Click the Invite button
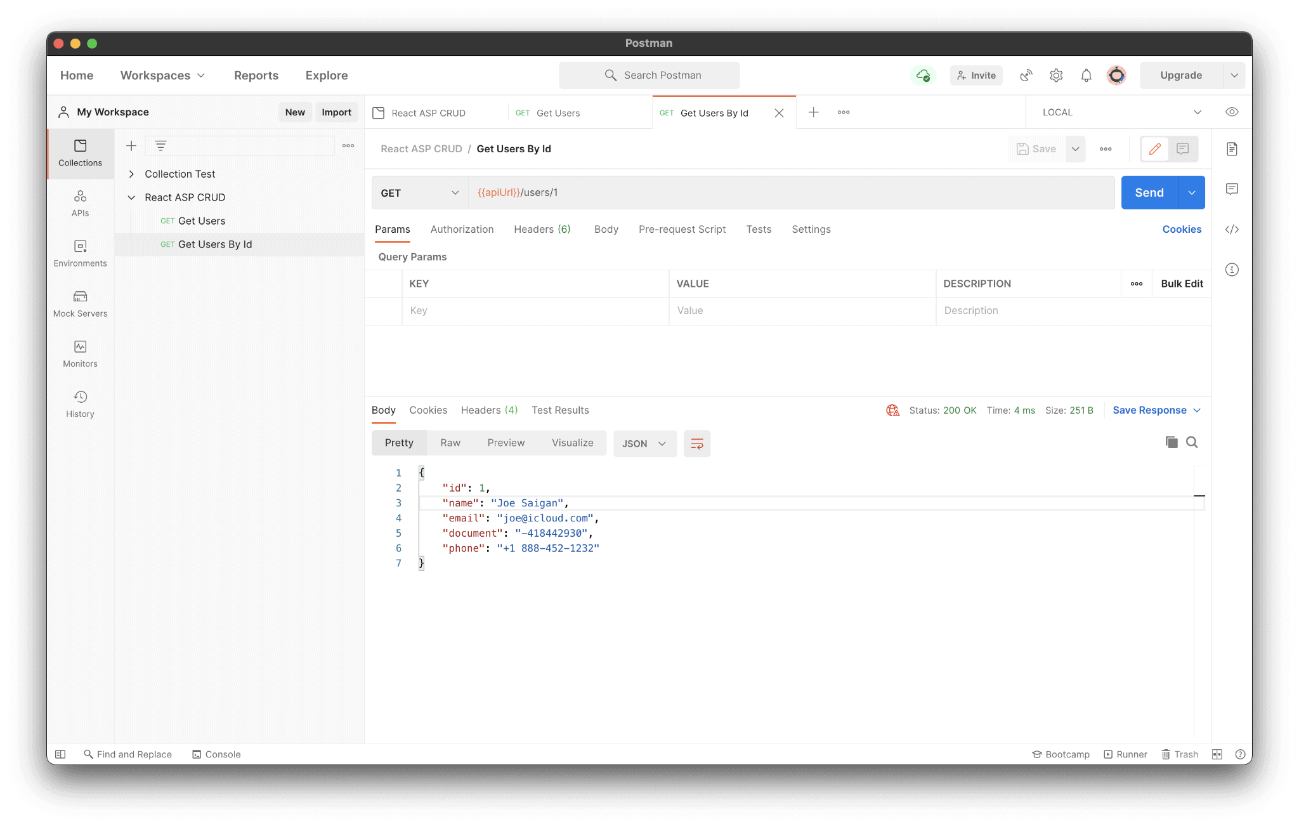This screenshot has height=826, width=1299. [976, 75]
